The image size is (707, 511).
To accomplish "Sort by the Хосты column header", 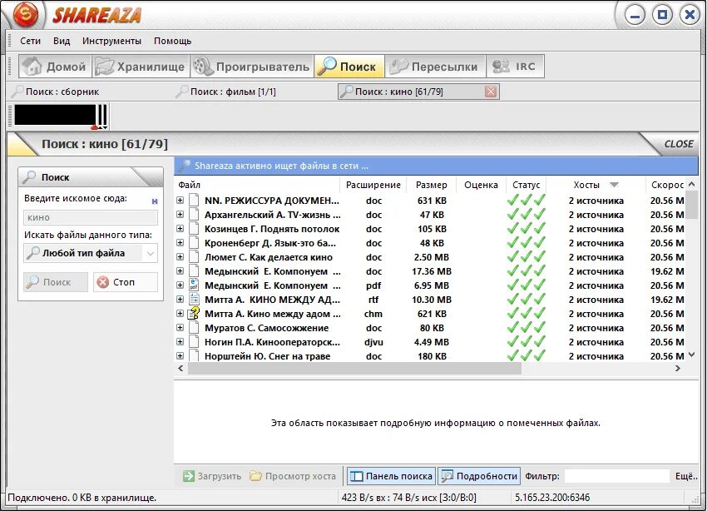I will pos(596,185).
